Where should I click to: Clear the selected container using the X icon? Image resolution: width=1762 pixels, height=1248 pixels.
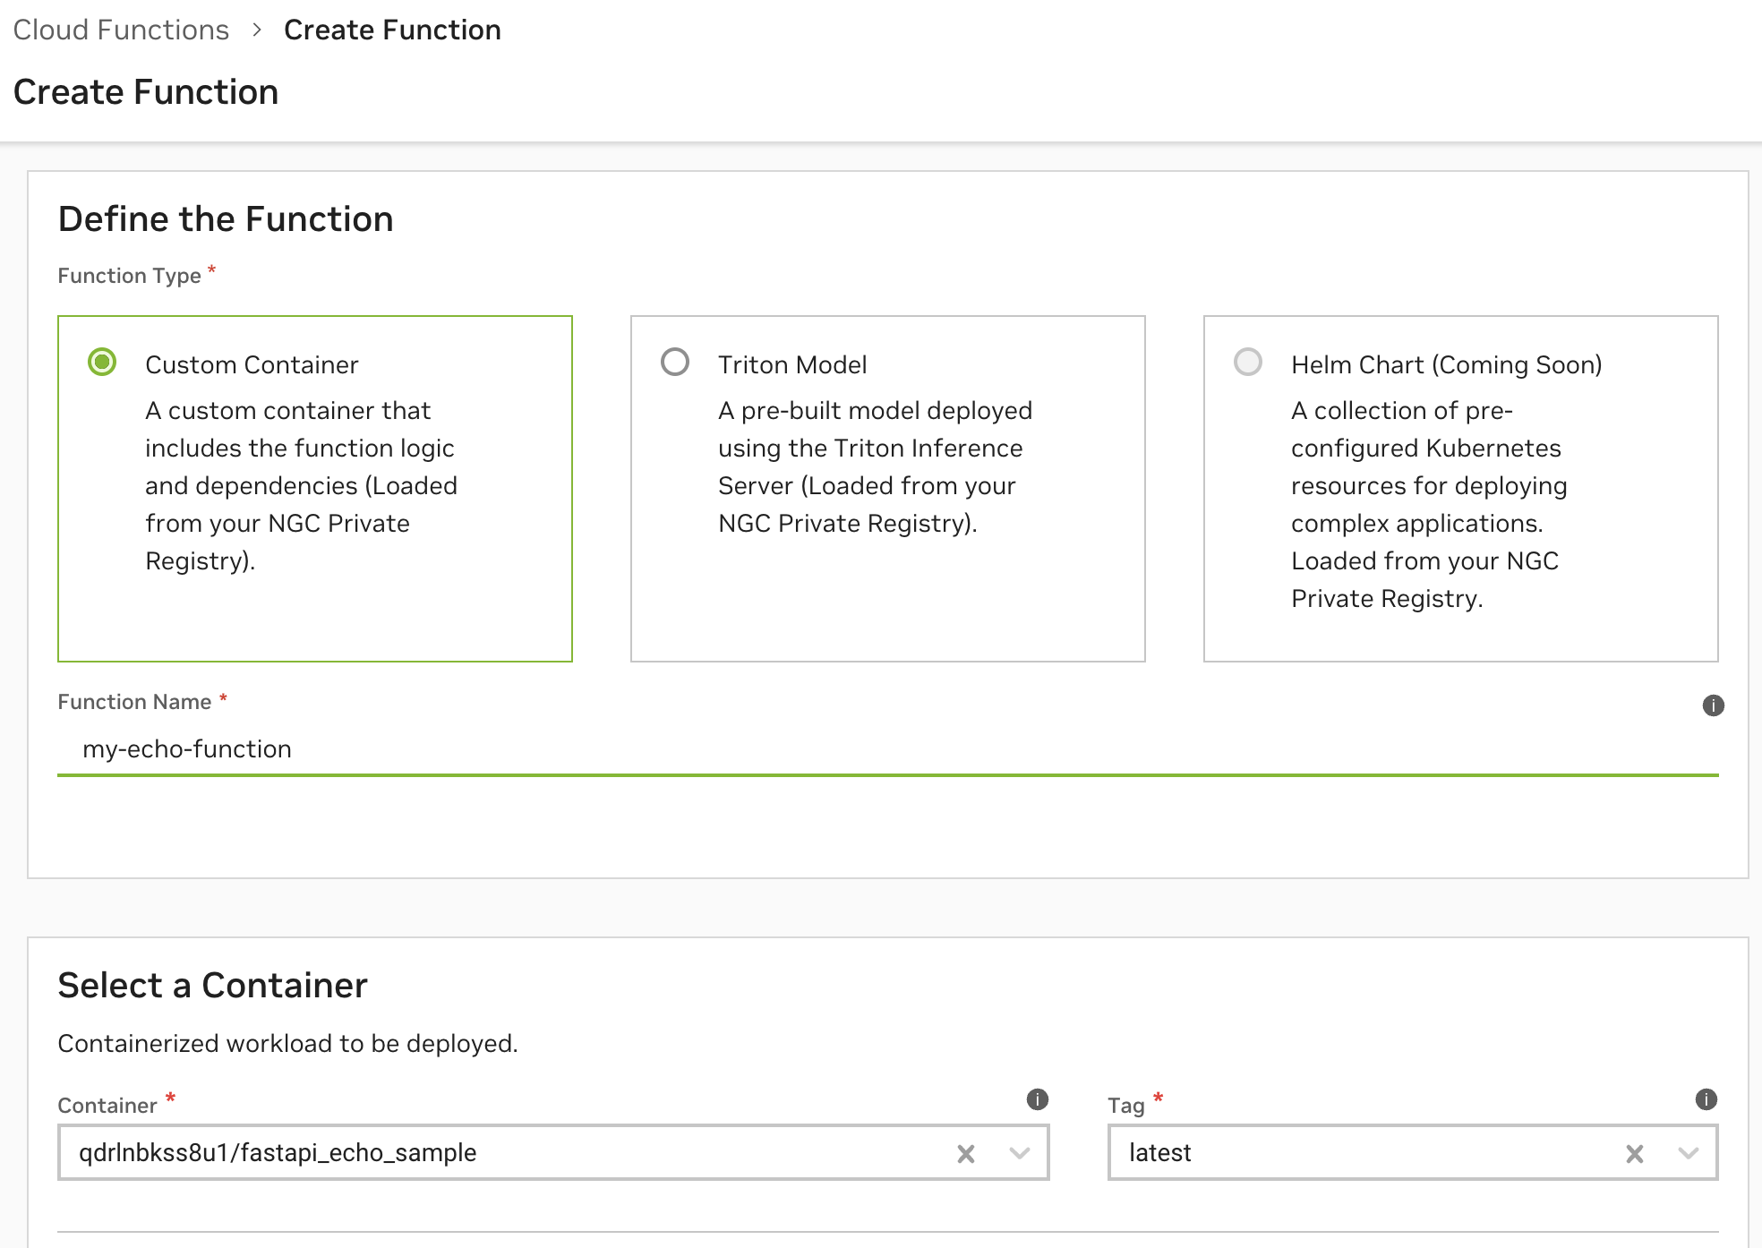coord(967,1154)
